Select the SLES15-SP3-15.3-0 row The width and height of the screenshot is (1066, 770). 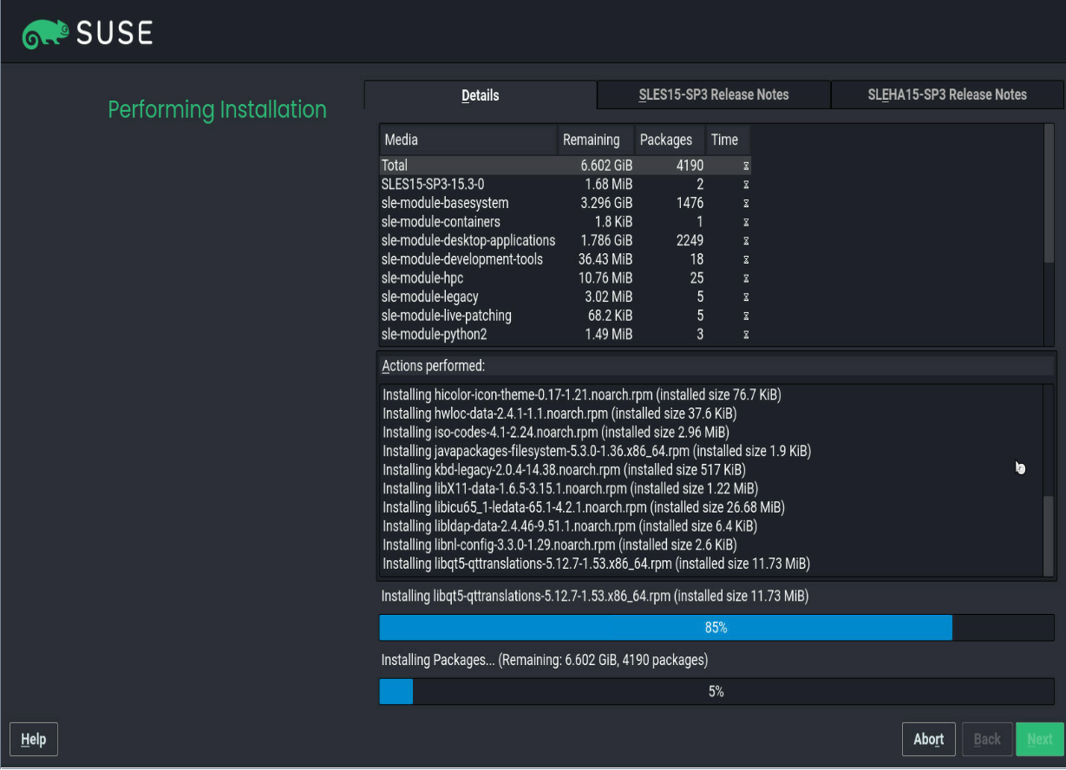[x=566, y=185]
